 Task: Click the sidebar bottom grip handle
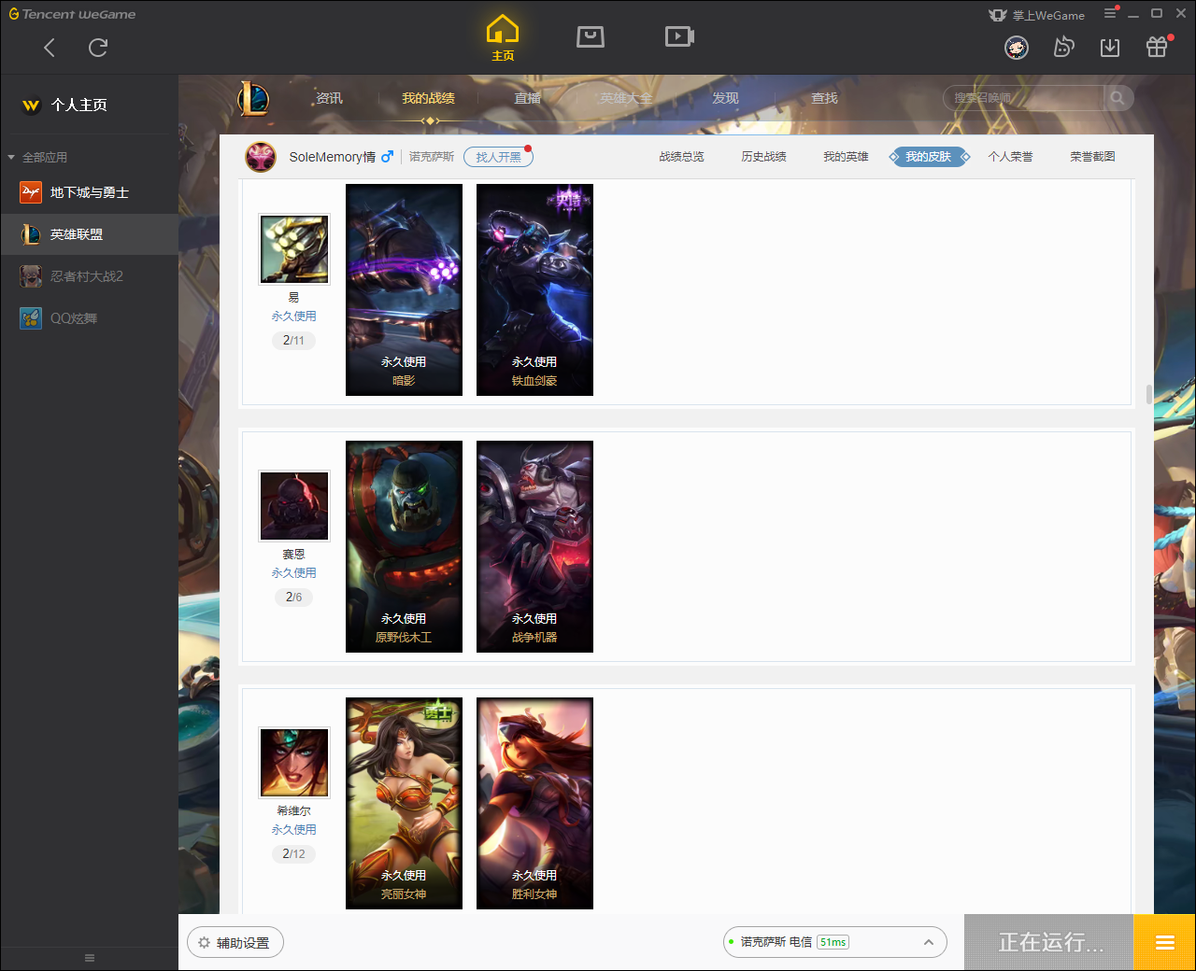(90, 958)
